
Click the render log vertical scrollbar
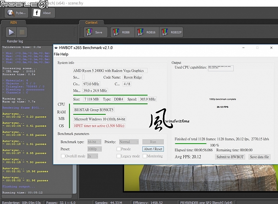[x=75, y=179]
